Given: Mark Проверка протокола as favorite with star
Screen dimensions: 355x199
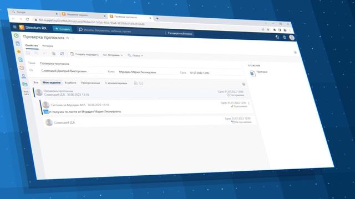Looking at the screenshot, I should click(x=68, y=38).
